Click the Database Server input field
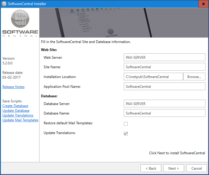Screen dimensions: 209x175 pyautogui.click(x=164, y=104)
